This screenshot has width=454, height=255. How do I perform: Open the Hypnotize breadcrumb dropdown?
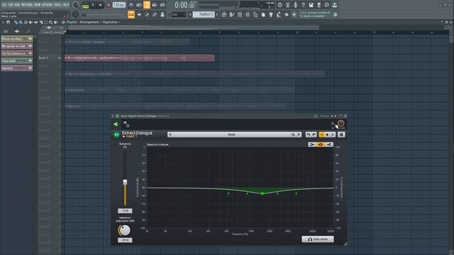pos(110,22)
